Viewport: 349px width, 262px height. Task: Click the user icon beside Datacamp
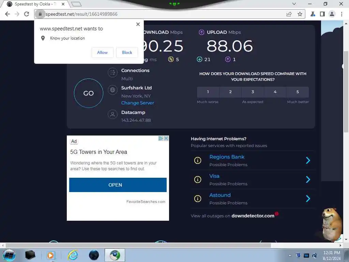[x=112, y=114]
